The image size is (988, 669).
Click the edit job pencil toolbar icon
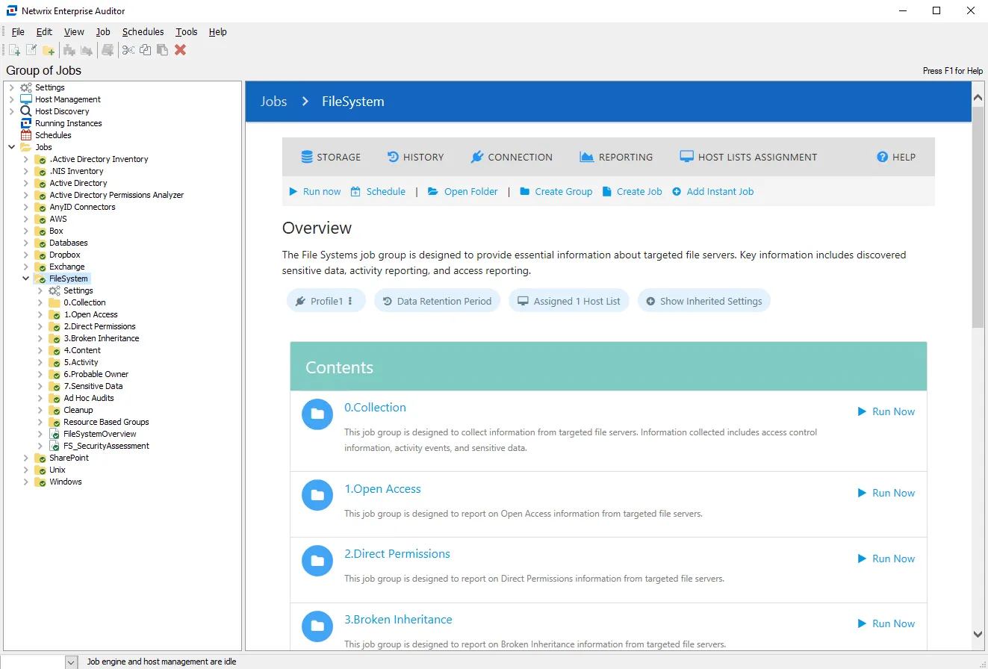[31, 50]
